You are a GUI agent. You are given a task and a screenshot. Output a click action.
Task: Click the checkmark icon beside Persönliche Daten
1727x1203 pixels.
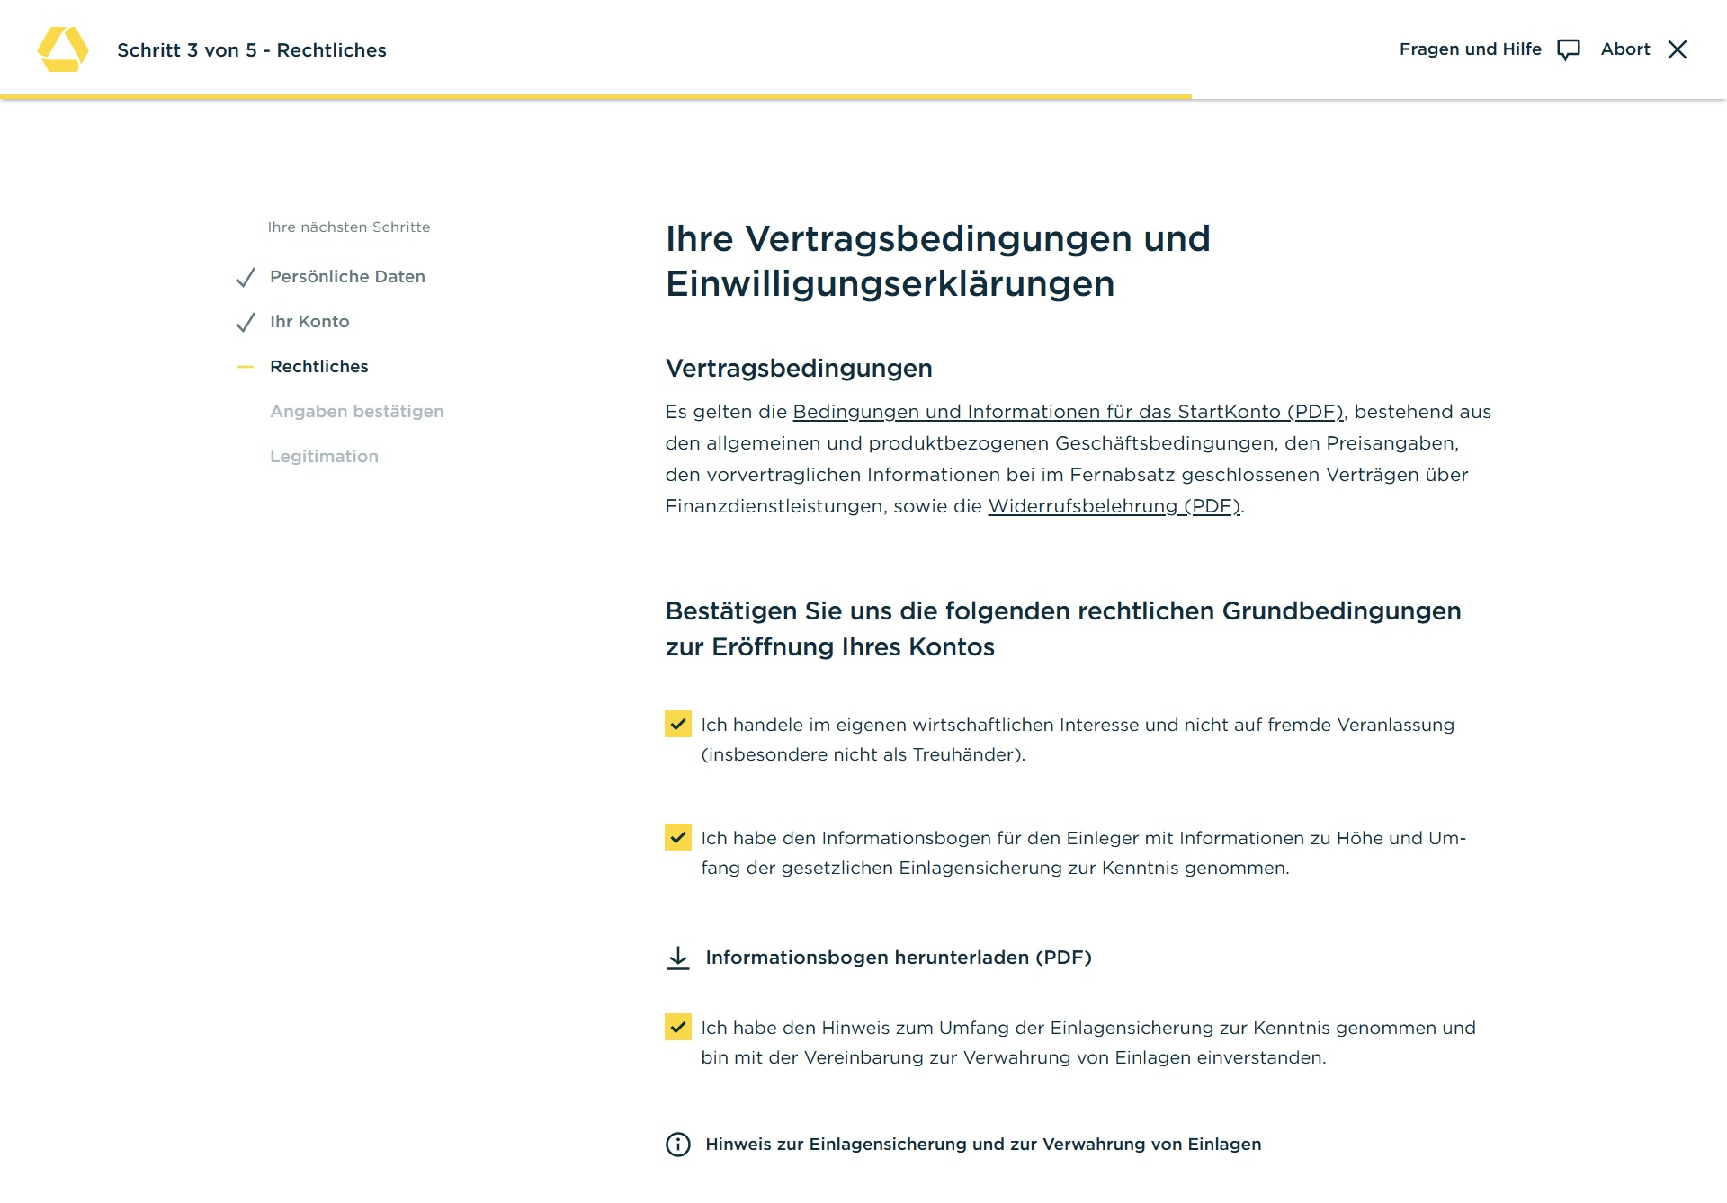246,278
